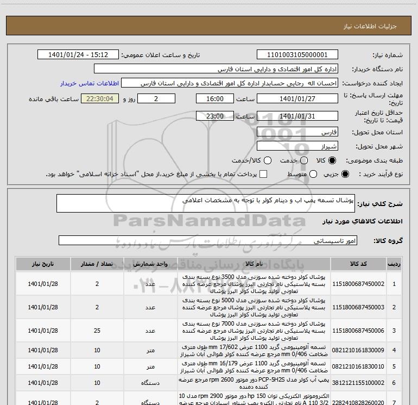
Task: Click the announcement date field 1401/01/24 - 15:12
Action: (78, 55)
